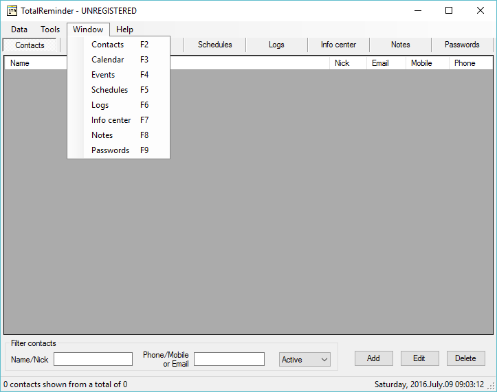Choose Notes F8 from the Window menu
The width and height of the screenshot is (497, 392).
coord(118,135)
